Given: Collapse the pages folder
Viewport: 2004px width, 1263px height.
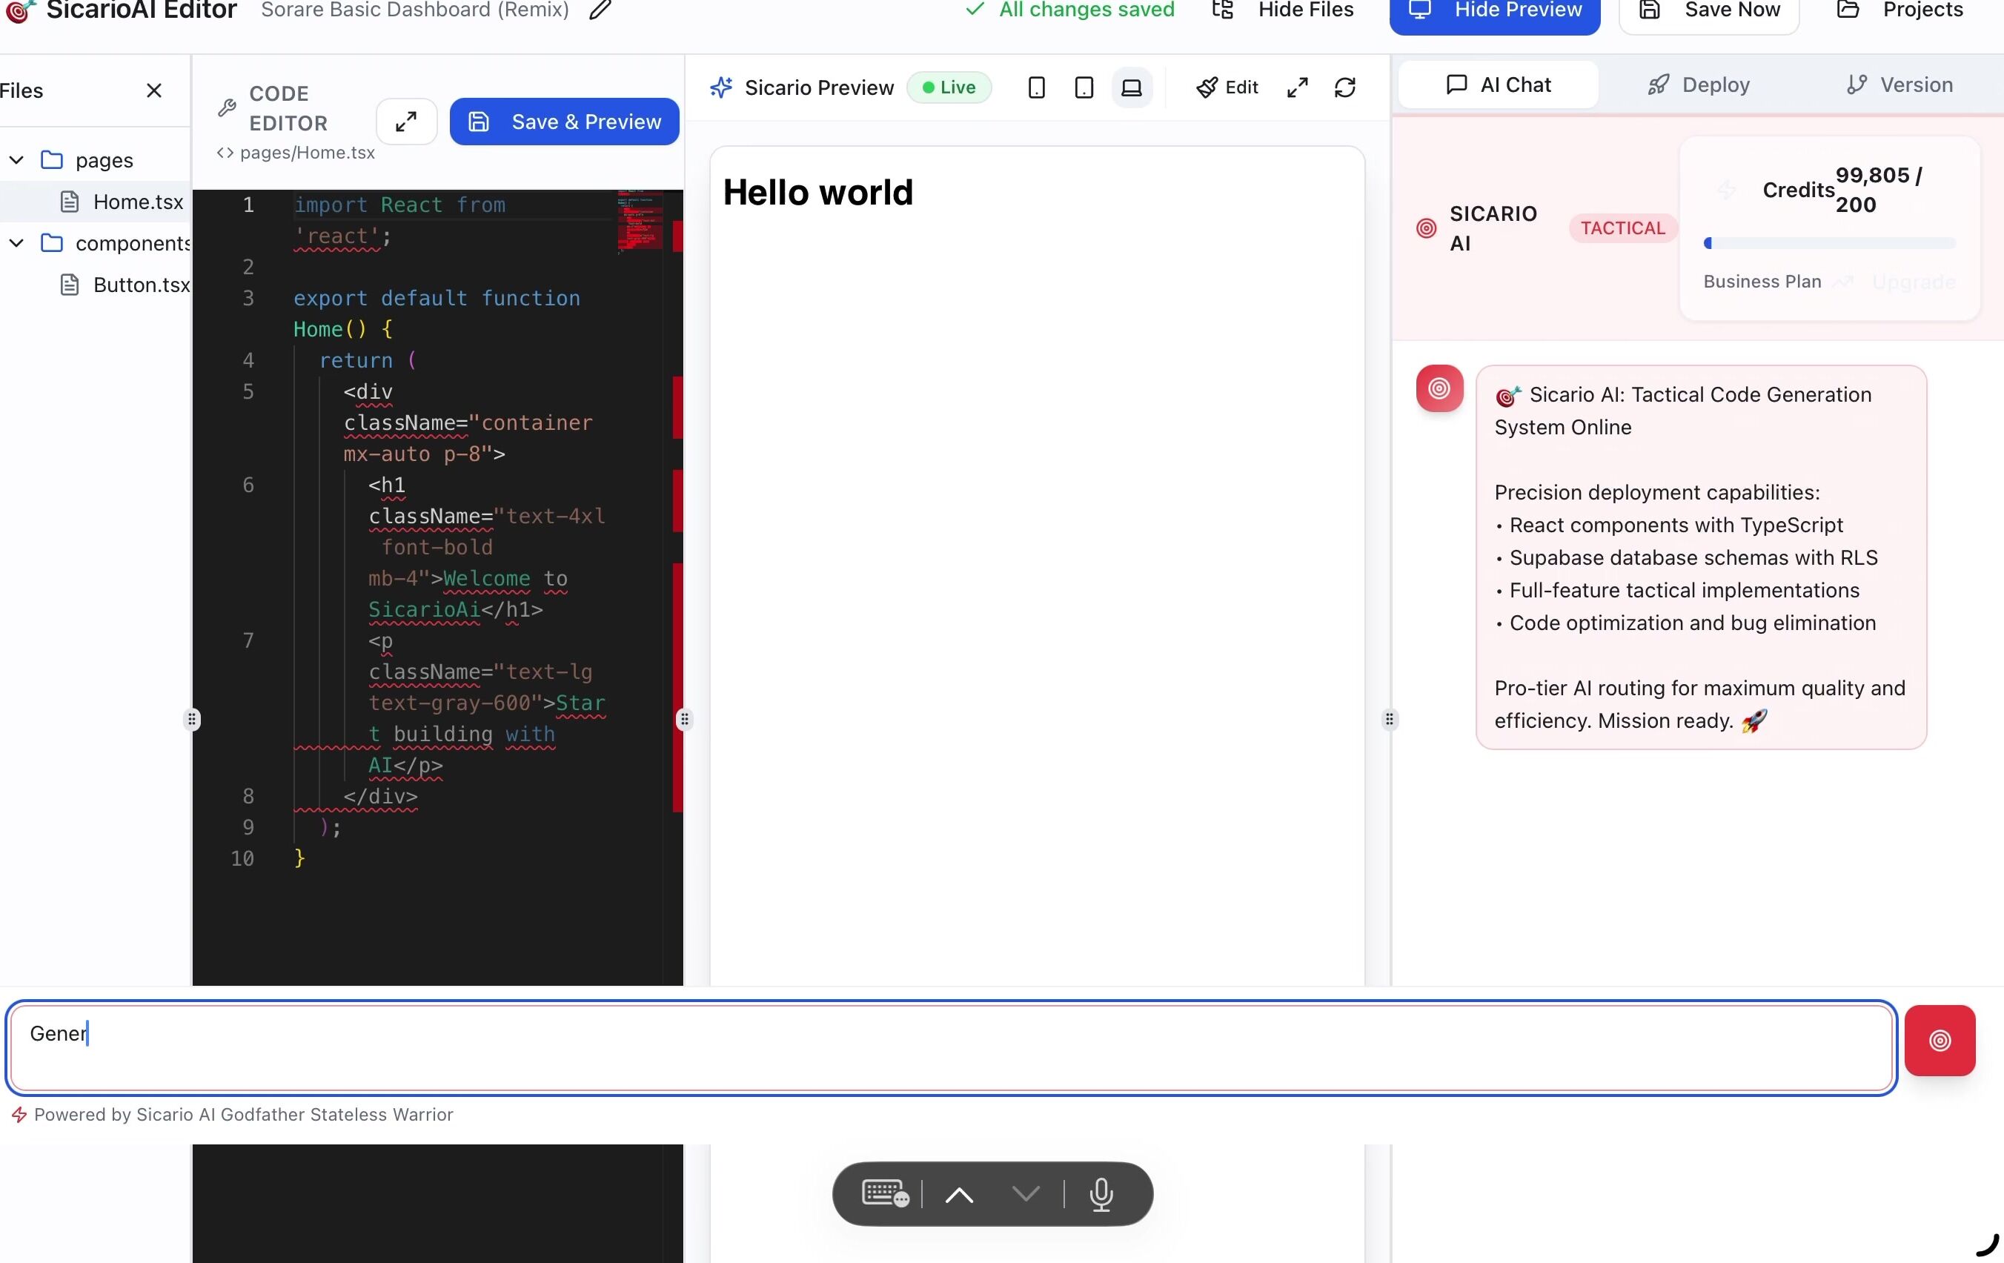Looking at the screenshot, I should [16, 160].
